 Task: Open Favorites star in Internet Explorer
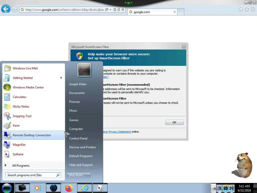pyautogui.click(x=247, y=10)
